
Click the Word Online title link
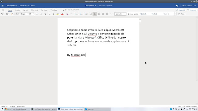[12, 6]
